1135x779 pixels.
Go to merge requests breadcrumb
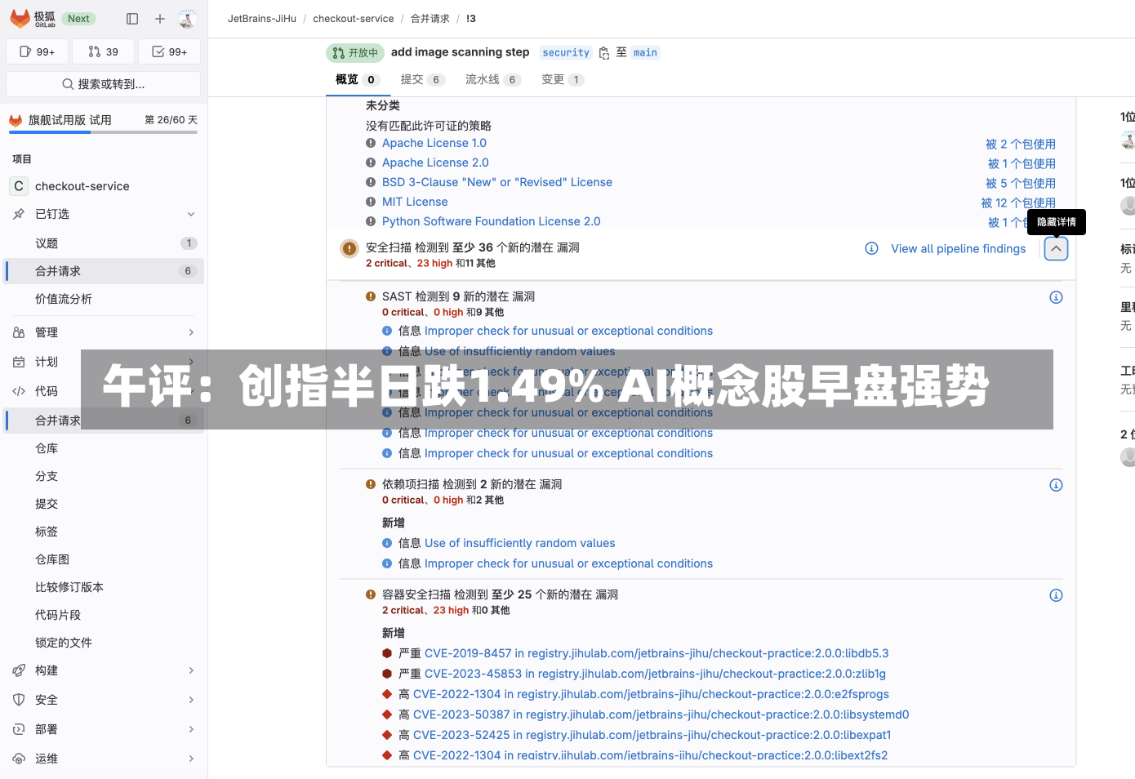pos(430,19)
